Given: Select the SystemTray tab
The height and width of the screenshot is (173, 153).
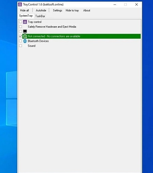Looking at the screenshot, I should pos(26,16).
